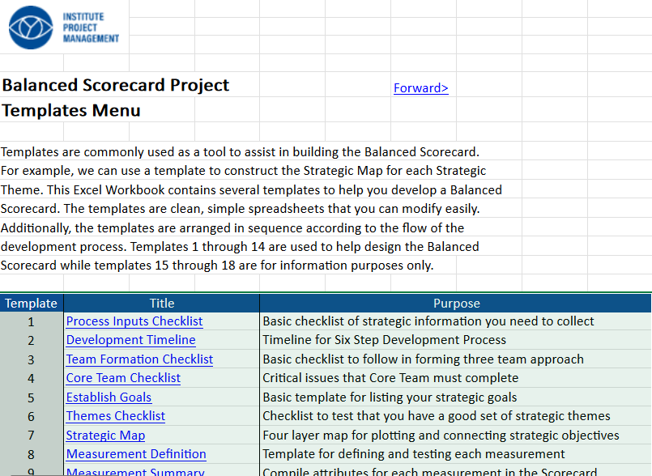Select template number 6 cell
The width and height of the screenshot is (652, 476).
point(32,417)
